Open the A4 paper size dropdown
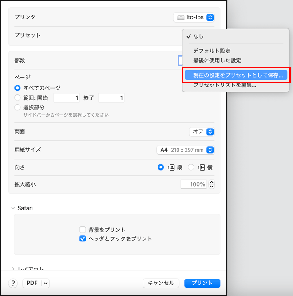The height and width of the screenshot is (296, 293). point(186,150)
